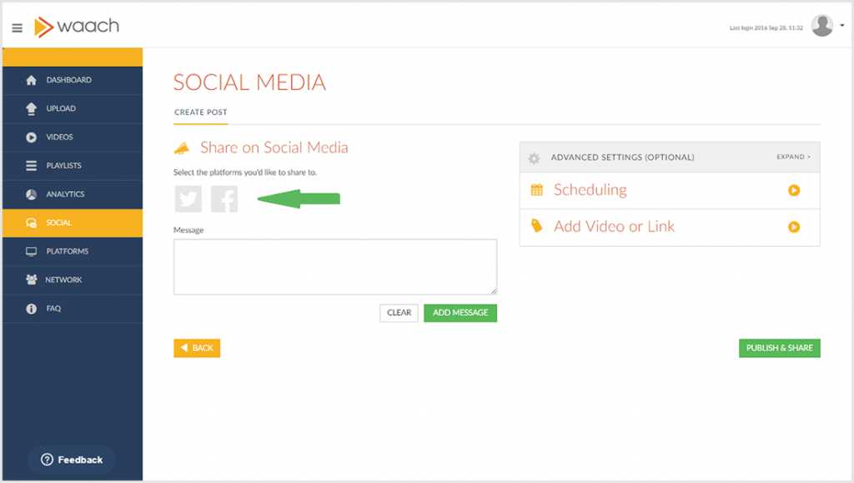Click the Platforms monitor icon
Image resolution: width=854 pixels, height=483 pixels.
31,252
